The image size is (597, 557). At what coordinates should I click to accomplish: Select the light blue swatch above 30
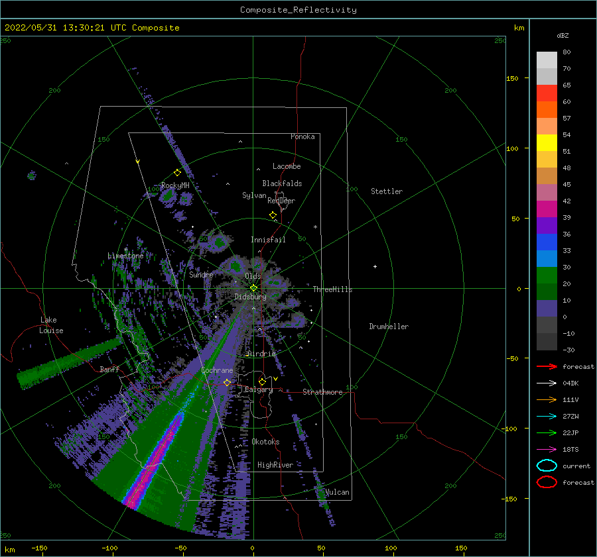(547, 258)
